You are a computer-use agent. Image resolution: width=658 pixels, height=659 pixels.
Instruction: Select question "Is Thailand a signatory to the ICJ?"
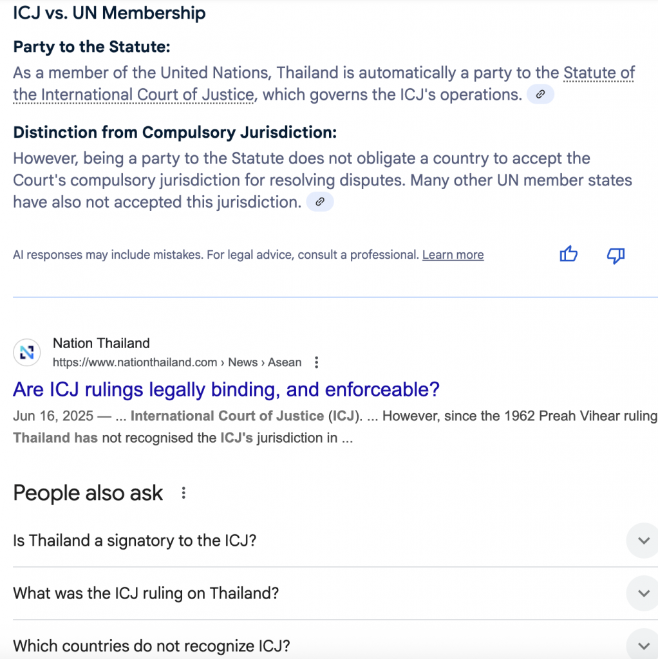[x=135, y=541]
